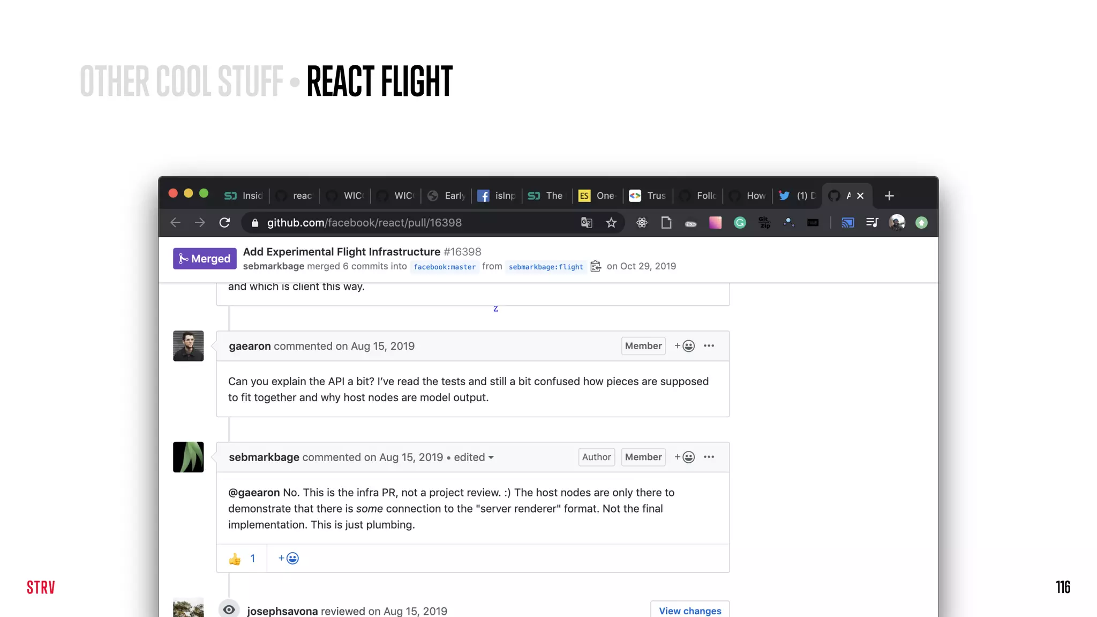Click the purple Merged status badge
Viewport: 1097px width, 617px height.
[x=205, y=259]
